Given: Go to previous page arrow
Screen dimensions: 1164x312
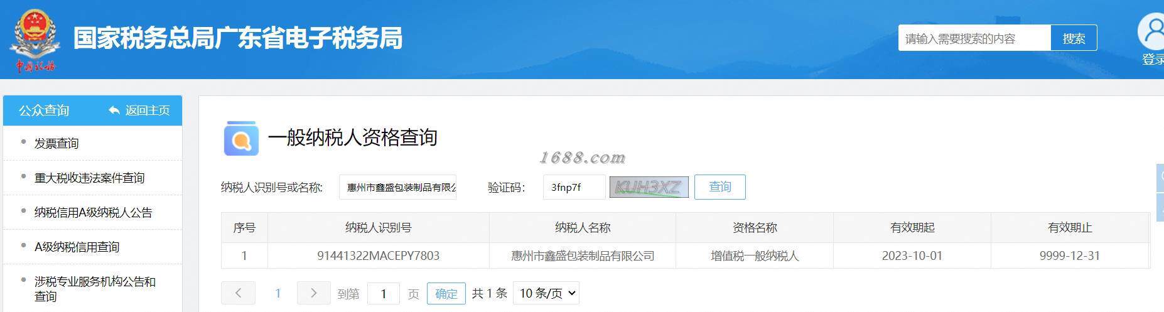Looking at the screenshot, I should (x=238, y=293).
